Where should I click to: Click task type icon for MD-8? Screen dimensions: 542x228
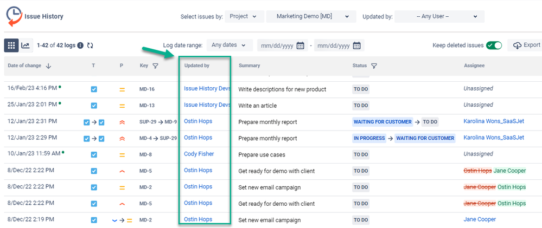click(94, 155)
